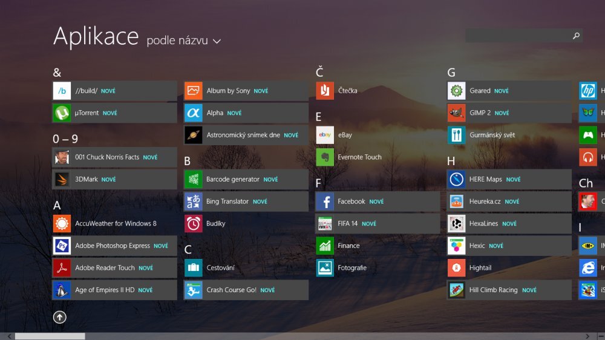605x340 pixels.
Task: Click the scrollbar right arrow
Action: 587,336
